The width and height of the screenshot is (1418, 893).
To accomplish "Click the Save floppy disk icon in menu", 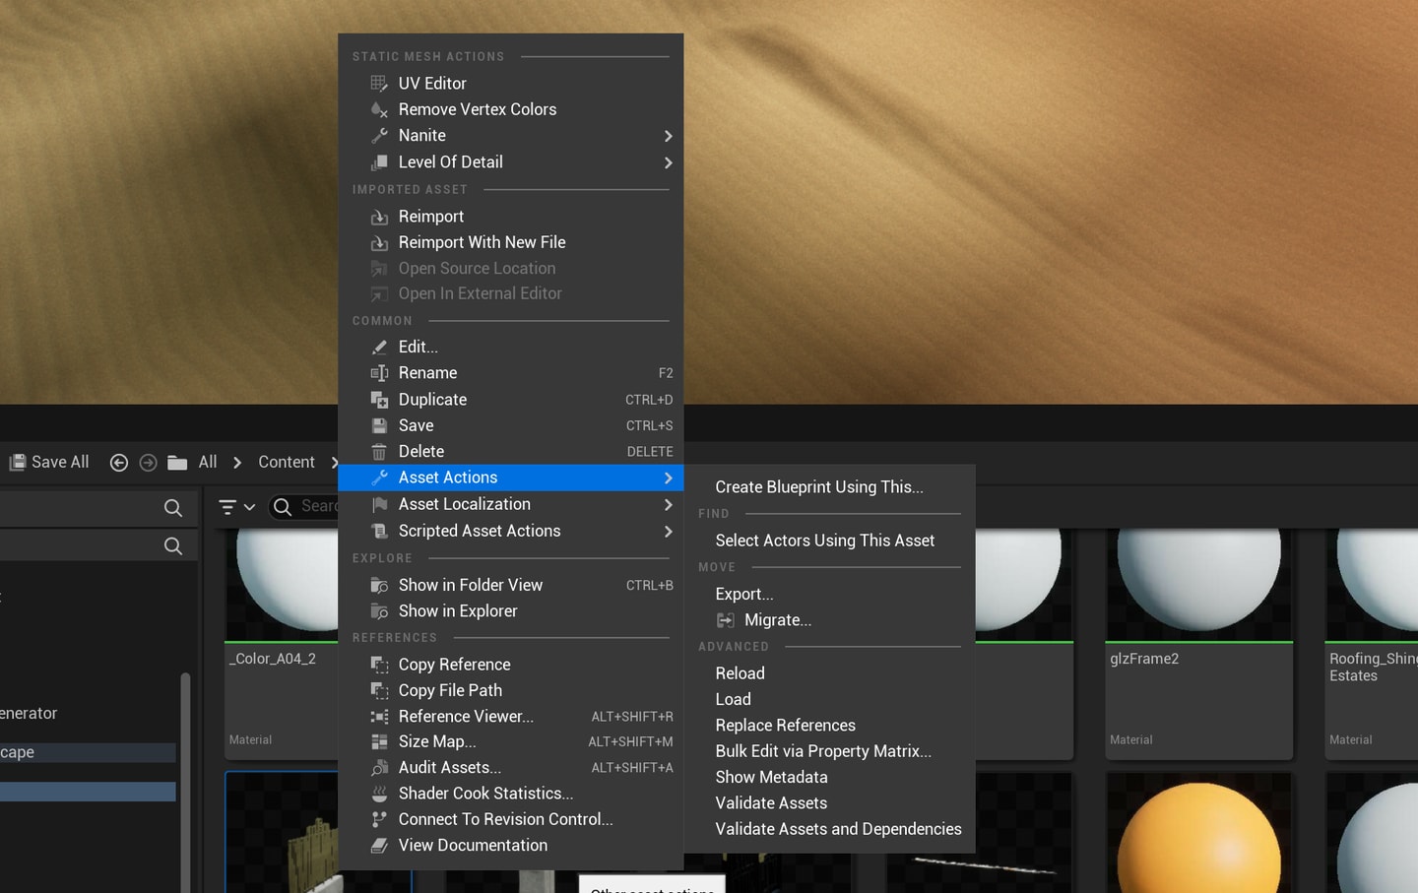I will 379,425.
